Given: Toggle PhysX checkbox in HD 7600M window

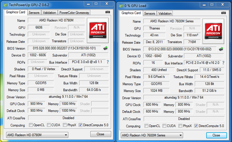Looking at the screenshot, I should [x=180, y=126].
